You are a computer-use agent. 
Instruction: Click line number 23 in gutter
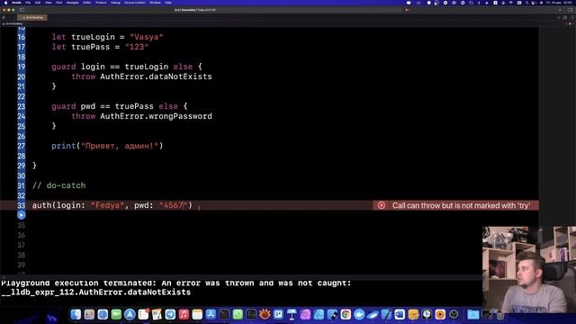click(x=22, y=106)
